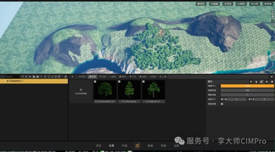Open the 日照 sunlight settings
This screenshot has height=152, width=275.
(255, 4)
